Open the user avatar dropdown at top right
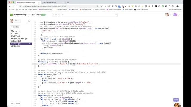Image resolution: width=191 pixels, height=107 pixels. coord(168,15)
